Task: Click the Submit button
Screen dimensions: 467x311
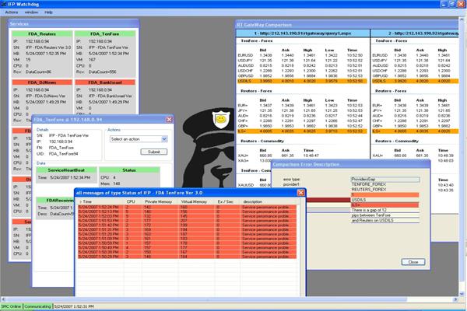Action: (x=153, y=152)
